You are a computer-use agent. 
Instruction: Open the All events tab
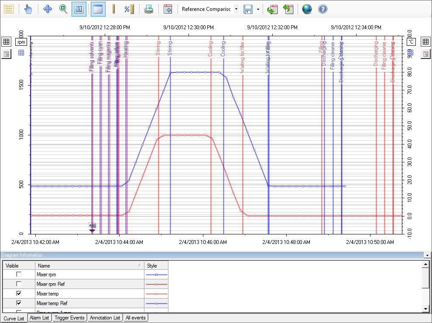click(x=135, y=318)
